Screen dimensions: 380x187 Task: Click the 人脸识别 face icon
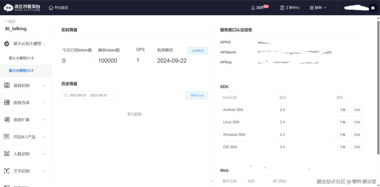click(x=7, y=154)
